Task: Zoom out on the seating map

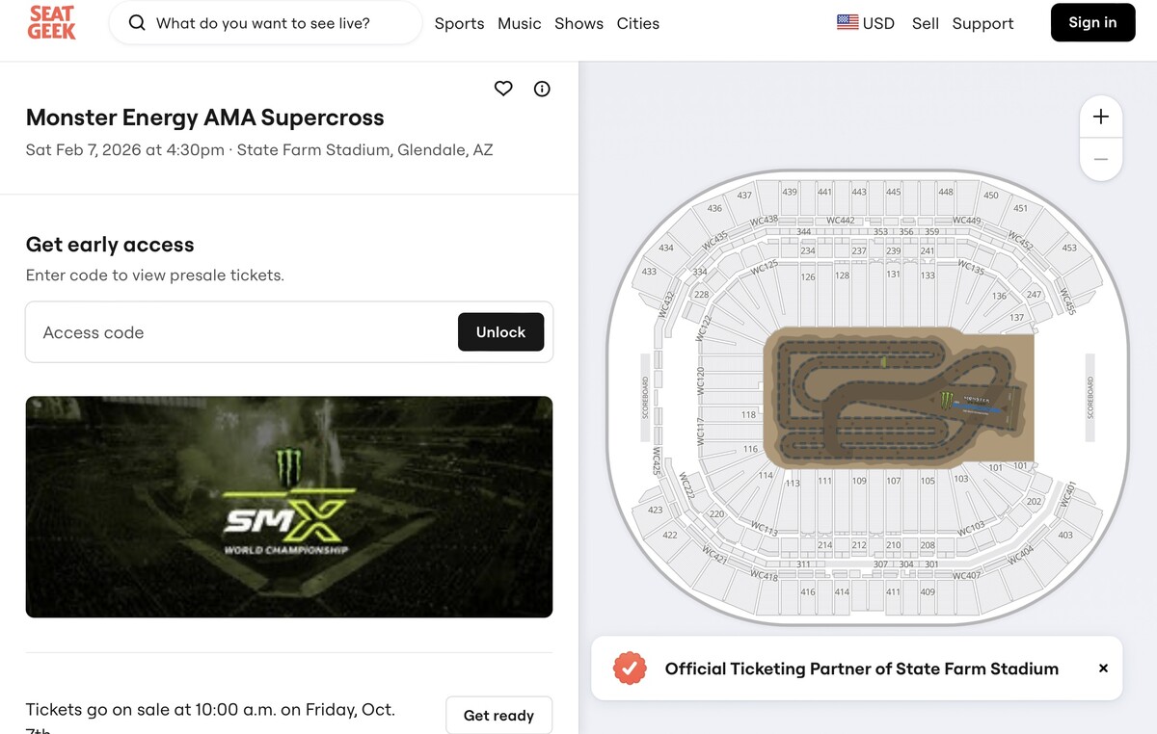Action: tap(1100, 159)
